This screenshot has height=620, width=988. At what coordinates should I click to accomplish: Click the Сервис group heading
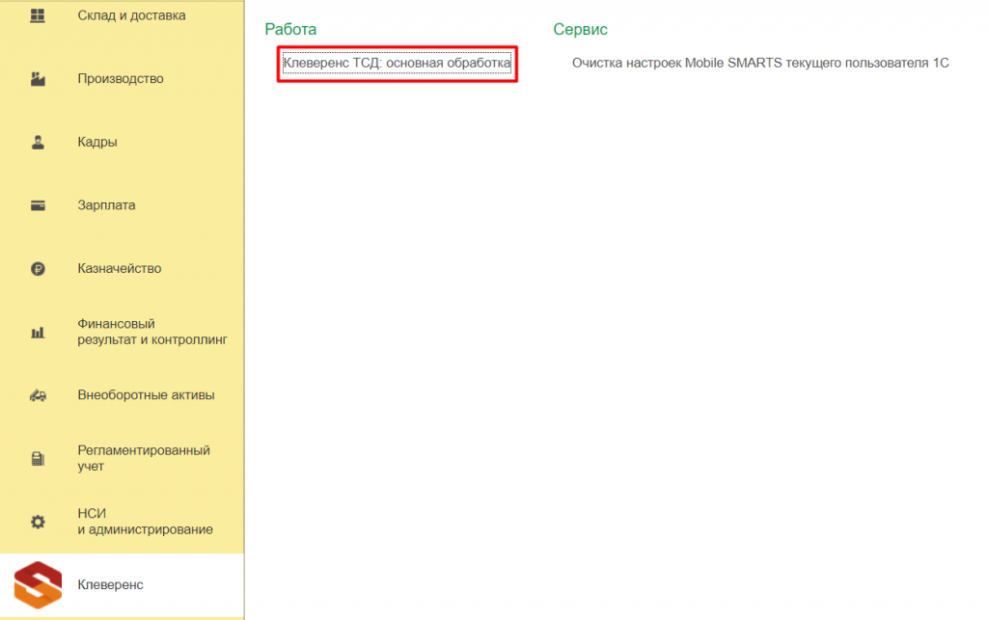pos(580,30)
